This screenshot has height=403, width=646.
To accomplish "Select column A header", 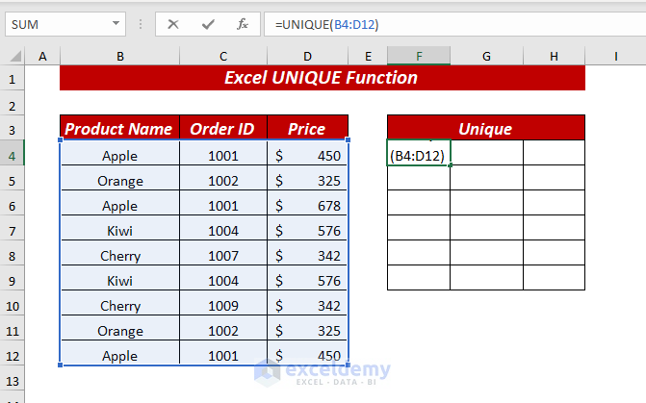I will pyautogui.click(x=42, y=57).
